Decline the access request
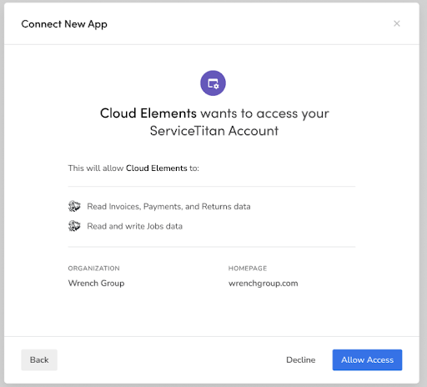Viewport: 427px width, 387px height. tap(301, 359)
